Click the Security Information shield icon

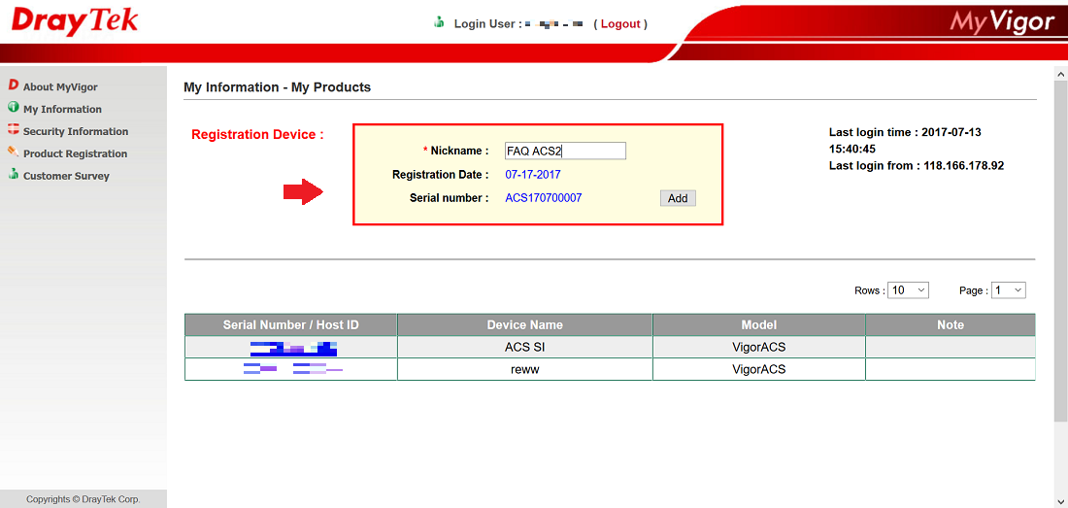13,129
